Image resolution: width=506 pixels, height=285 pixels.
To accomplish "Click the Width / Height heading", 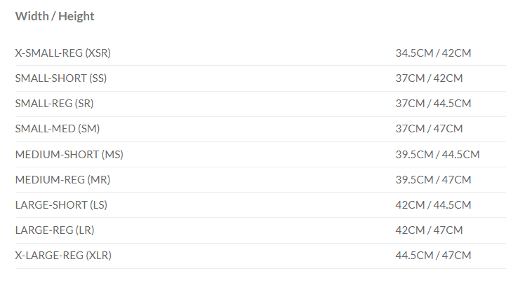I will pos(55,16).
